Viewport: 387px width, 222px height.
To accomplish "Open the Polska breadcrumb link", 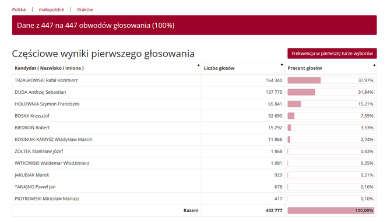I will point(19,10).
